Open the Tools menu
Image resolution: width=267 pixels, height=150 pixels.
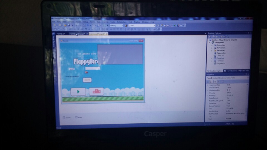113,22
